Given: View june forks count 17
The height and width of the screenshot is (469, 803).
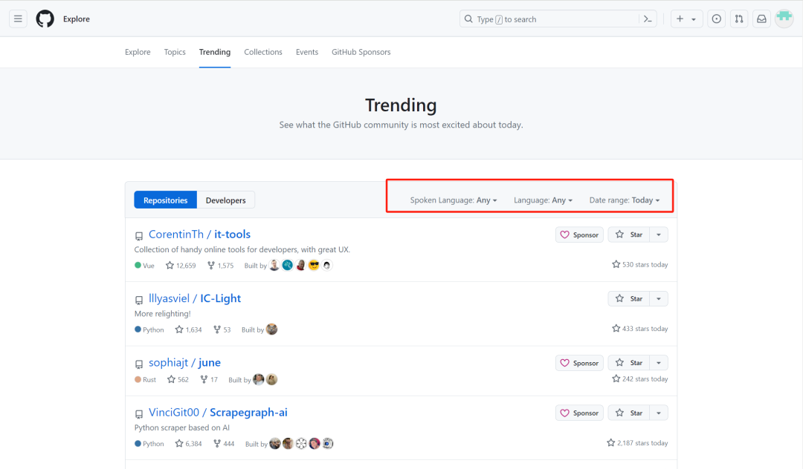Looking at the screenshot, I should pyautogui.click(x=209, y=380).
